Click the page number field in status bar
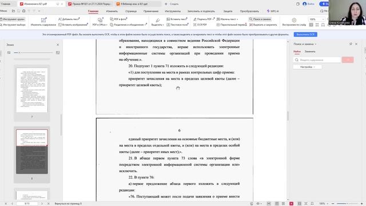This screenshot has width=366, height=206. pos(27,204)
